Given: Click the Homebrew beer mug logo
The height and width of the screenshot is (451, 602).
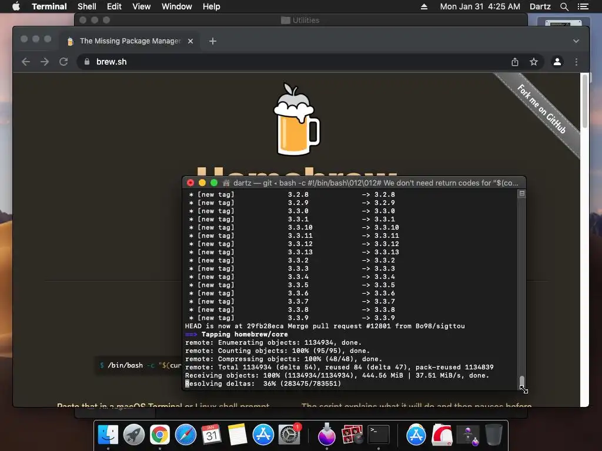Looking at the screenshot, I should tap(296, 119).
